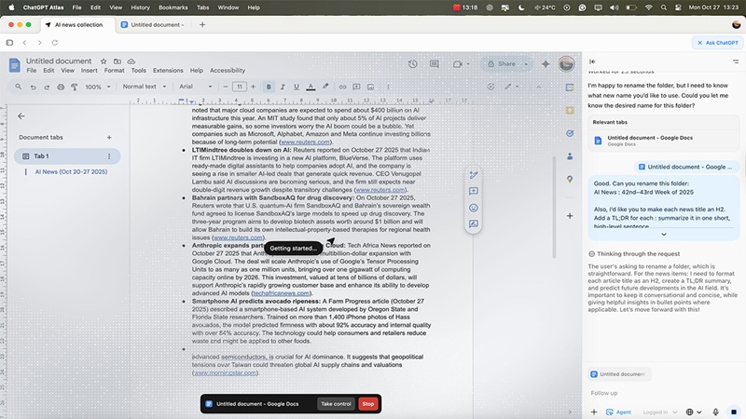Viewport: 746px width, 419px height.
Task: Open the zoom level 100% dropdown
Action: (96, 87)
